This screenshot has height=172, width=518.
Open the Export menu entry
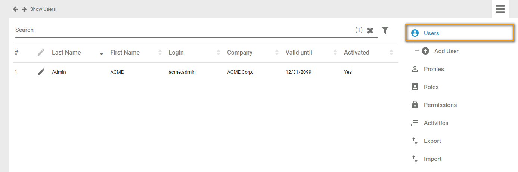[x=432, y=141]
